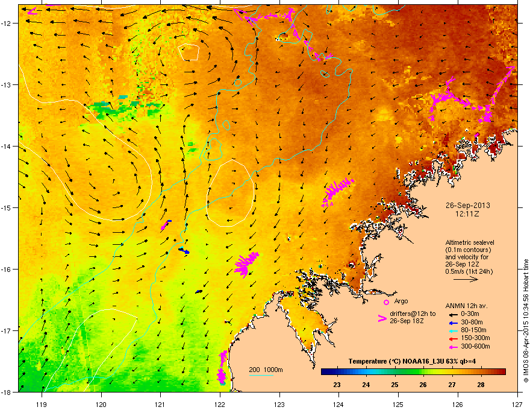
Task: Click the 23 temperature scale tick label
Action: point(337,385)
